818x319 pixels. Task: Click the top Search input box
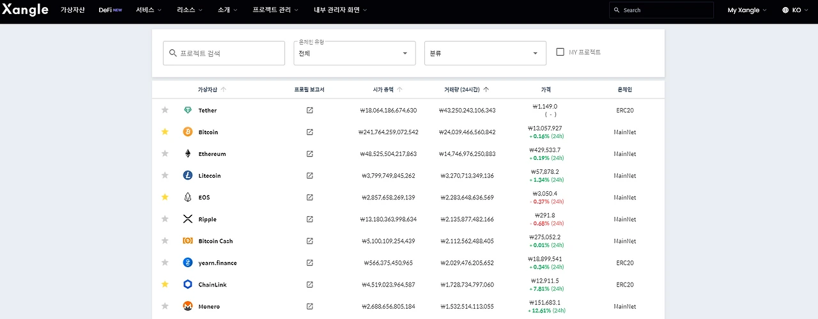661,10
